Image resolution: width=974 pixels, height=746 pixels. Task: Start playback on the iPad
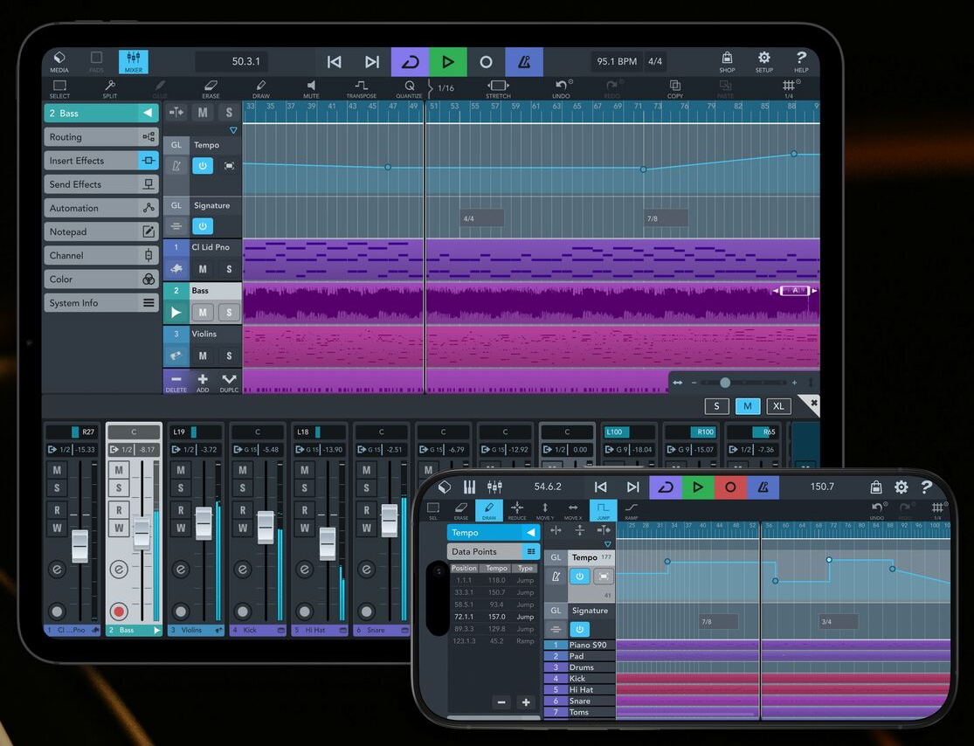(448, 61)
